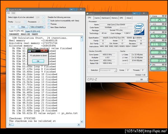Go to Memory tab in CPU-Z
Image resolution: width=168 pixels, height=134 pixels.
click(x=115, y=18)
